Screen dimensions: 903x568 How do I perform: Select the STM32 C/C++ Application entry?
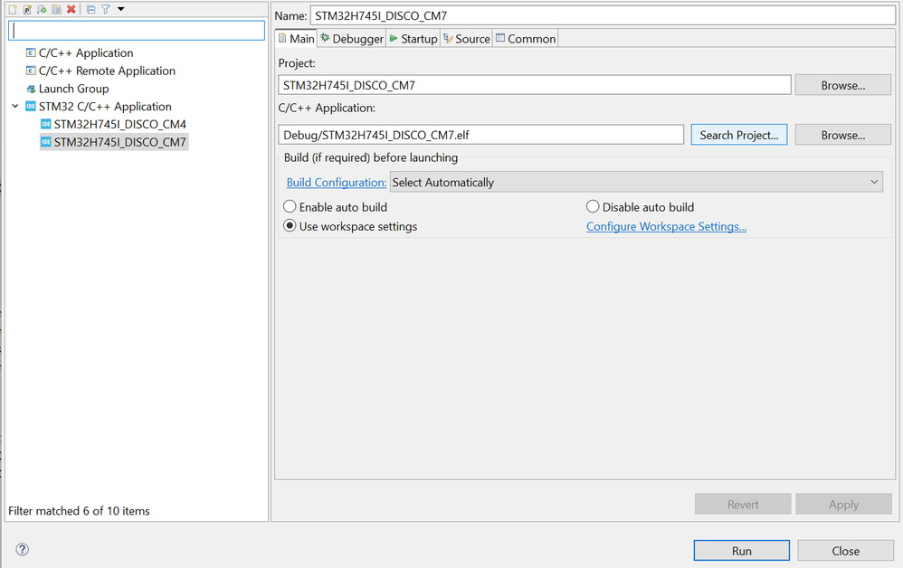(105, 107)
